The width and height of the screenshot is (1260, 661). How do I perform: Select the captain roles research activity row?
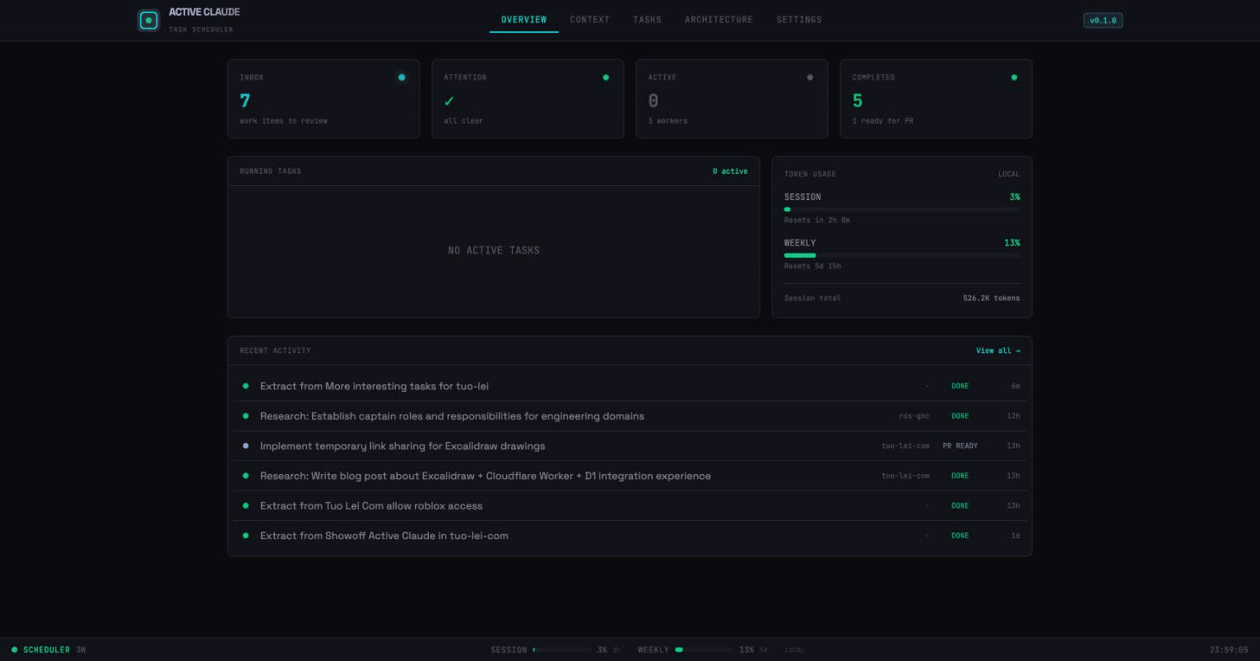tap(452, 417)
